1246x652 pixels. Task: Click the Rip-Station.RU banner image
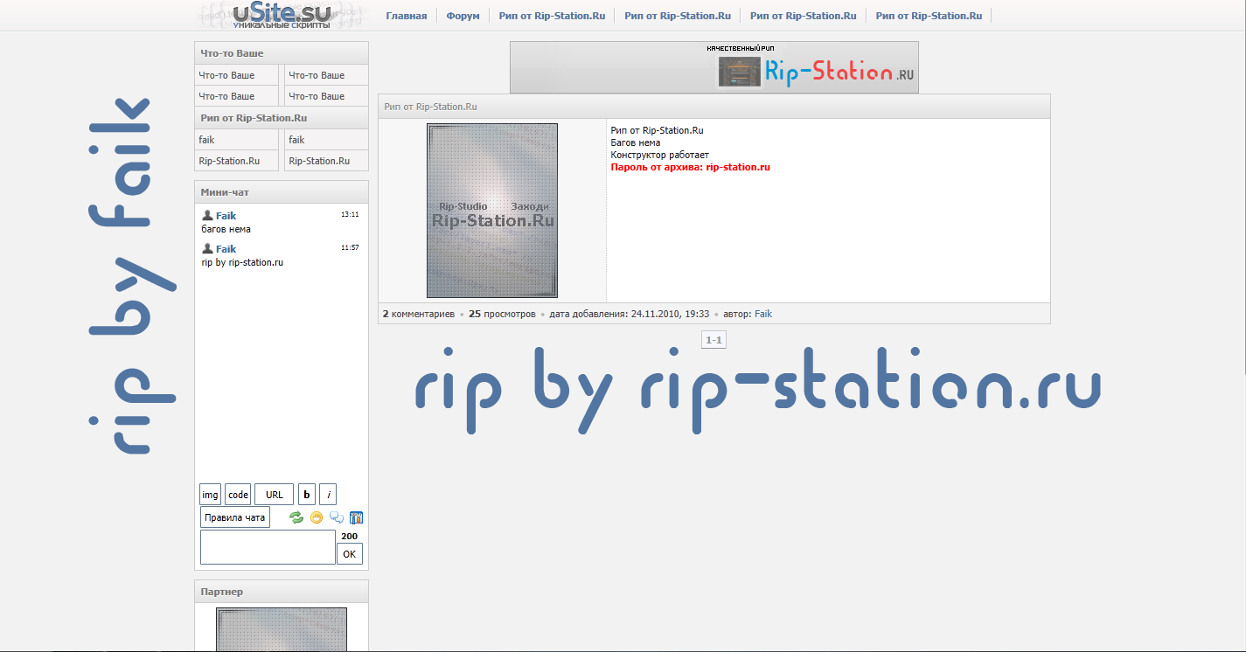coord(714,67)
